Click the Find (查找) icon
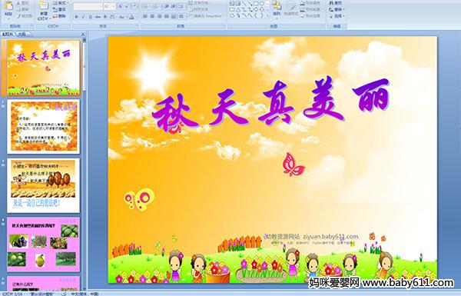The width and height of the screenshot is (461, 296). pyautogui.click(x=336, y=3)
